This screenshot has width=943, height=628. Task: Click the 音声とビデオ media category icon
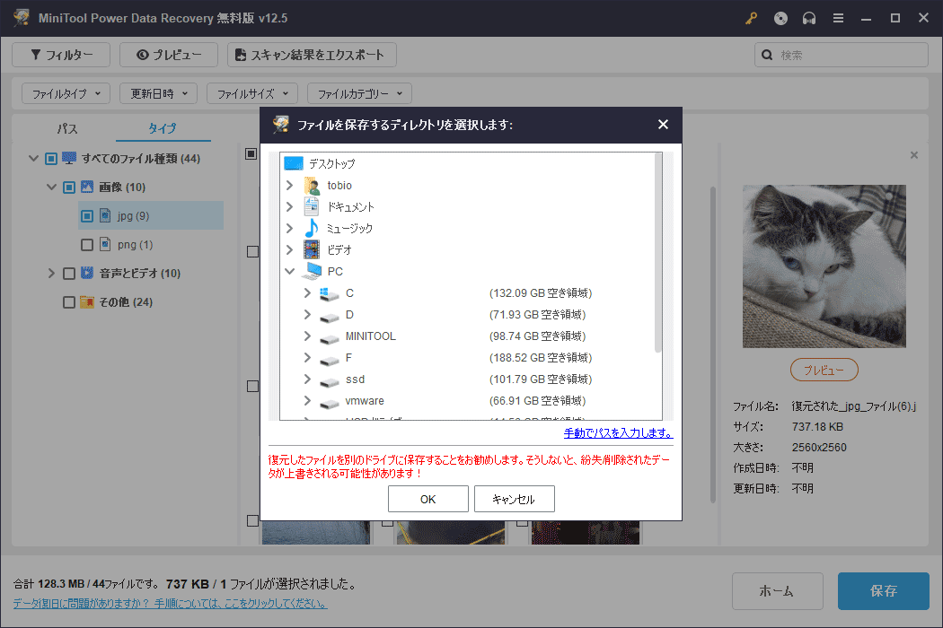coord(87,274)
